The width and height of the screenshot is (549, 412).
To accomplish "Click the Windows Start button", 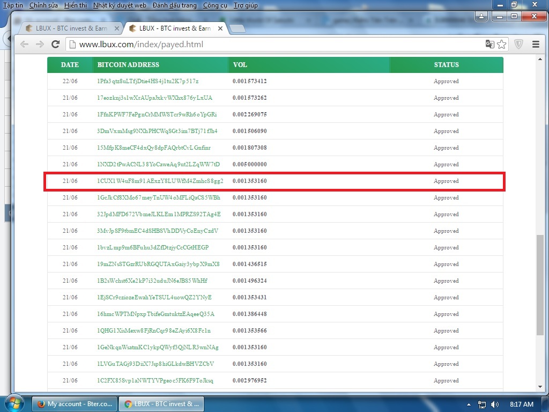I will pos(14,403).
